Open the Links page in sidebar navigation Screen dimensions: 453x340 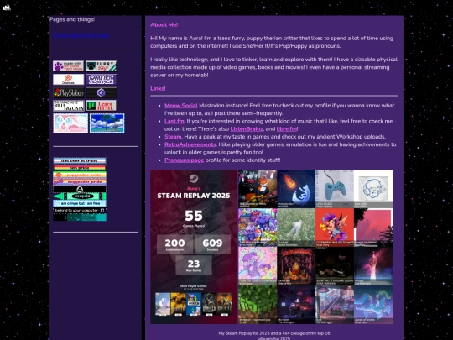tap(102, 35)
